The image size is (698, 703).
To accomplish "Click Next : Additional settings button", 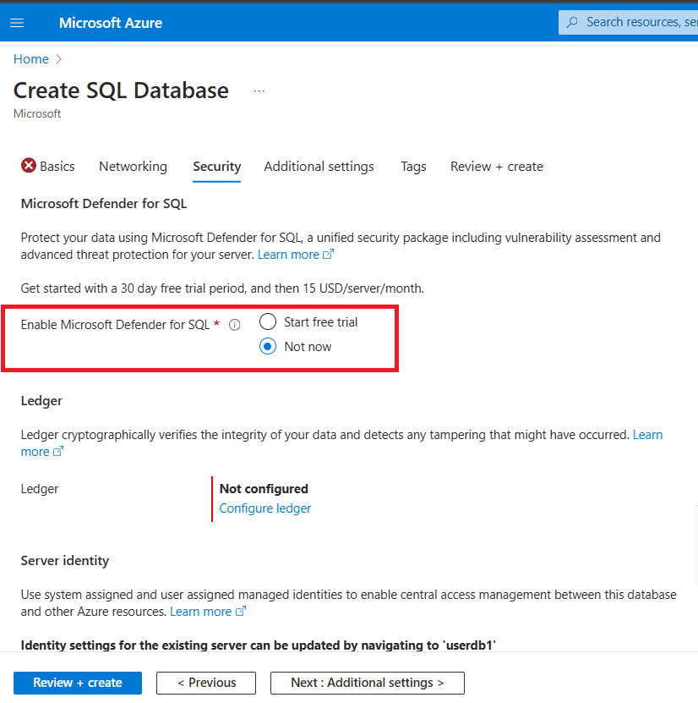I will (367, 683).
